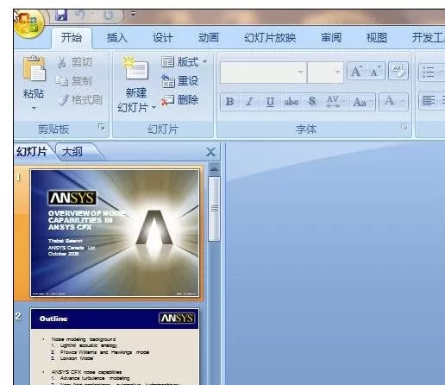
Task: Toggle Italic formatting
Action: pos(249,102)
